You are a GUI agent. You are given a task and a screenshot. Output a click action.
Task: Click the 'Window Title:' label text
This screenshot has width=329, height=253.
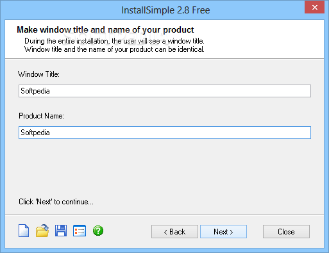(38, 74)
